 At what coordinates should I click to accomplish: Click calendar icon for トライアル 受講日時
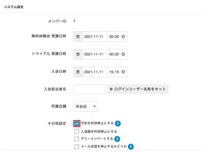[x=78, y=54]
